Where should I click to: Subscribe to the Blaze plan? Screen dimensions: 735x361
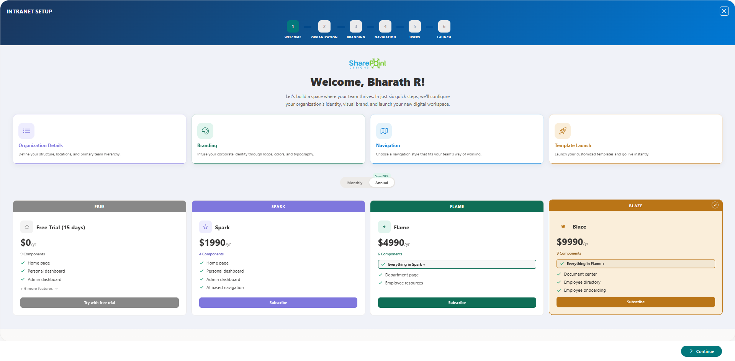[x=636, y=302]
